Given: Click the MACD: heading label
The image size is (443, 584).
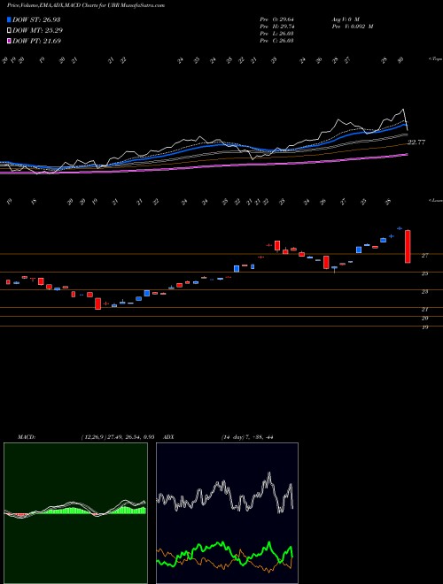Looking at the screenshot, I should tap(27, 437).
